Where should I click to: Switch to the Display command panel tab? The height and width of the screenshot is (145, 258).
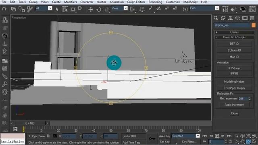pyautogui.click(x=245, y=18)
